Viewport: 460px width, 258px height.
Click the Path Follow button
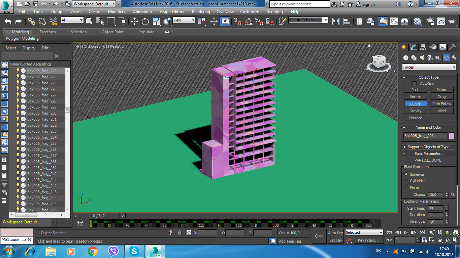pos(441,104)
